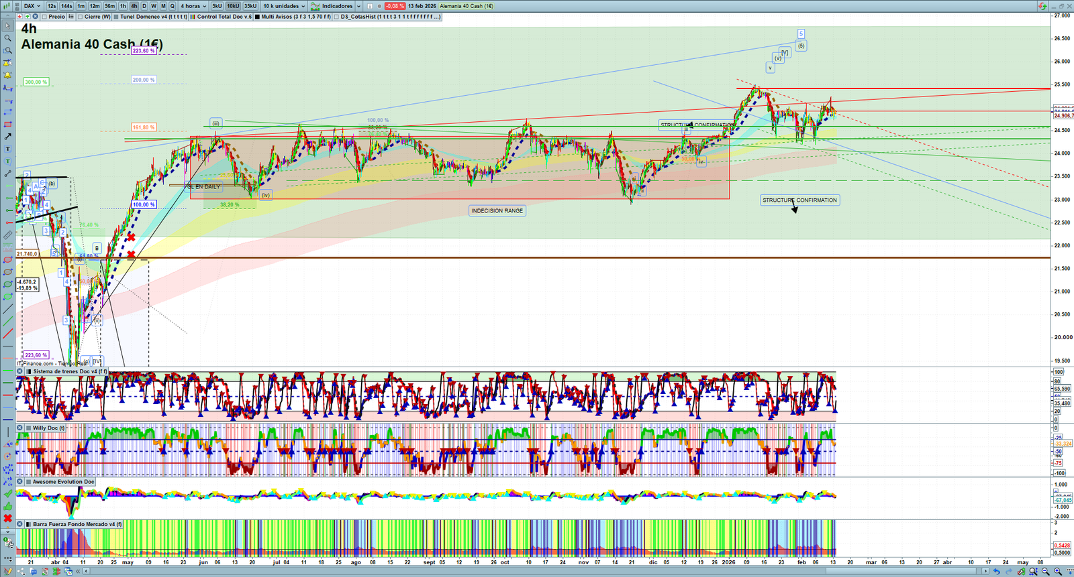Click the list icon next to Precio
Image resolution: width=1074 pixels, height=577 pixels.
(70, 17)
